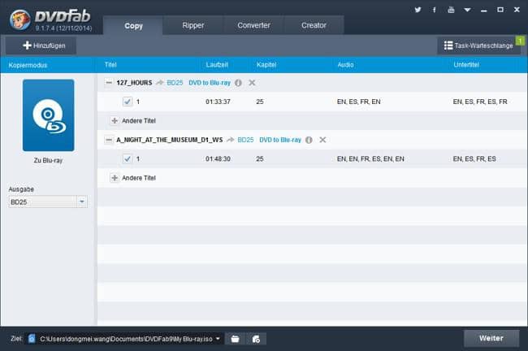Show info for 127_HOURS source
This screenshot has width=528, height=351.
click(x=238, y=83)
